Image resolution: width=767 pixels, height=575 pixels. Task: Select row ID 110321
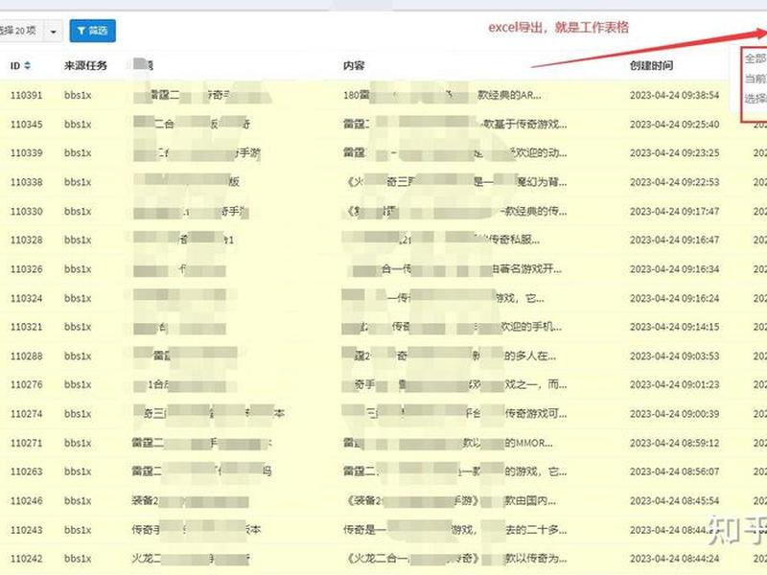click(x=27, y=327)
